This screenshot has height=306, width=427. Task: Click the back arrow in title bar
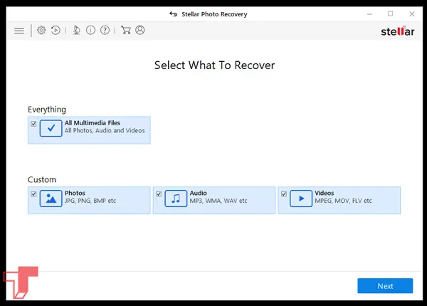[x=173, y=14]
